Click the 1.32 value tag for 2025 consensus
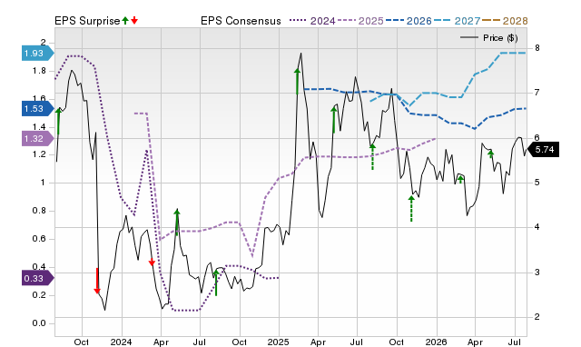This screenshot has width=581, height=347. 38,139
